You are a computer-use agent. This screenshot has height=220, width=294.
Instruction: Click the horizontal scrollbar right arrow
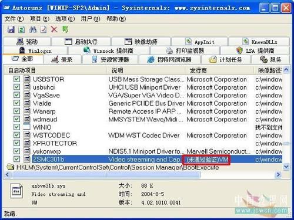278,174
